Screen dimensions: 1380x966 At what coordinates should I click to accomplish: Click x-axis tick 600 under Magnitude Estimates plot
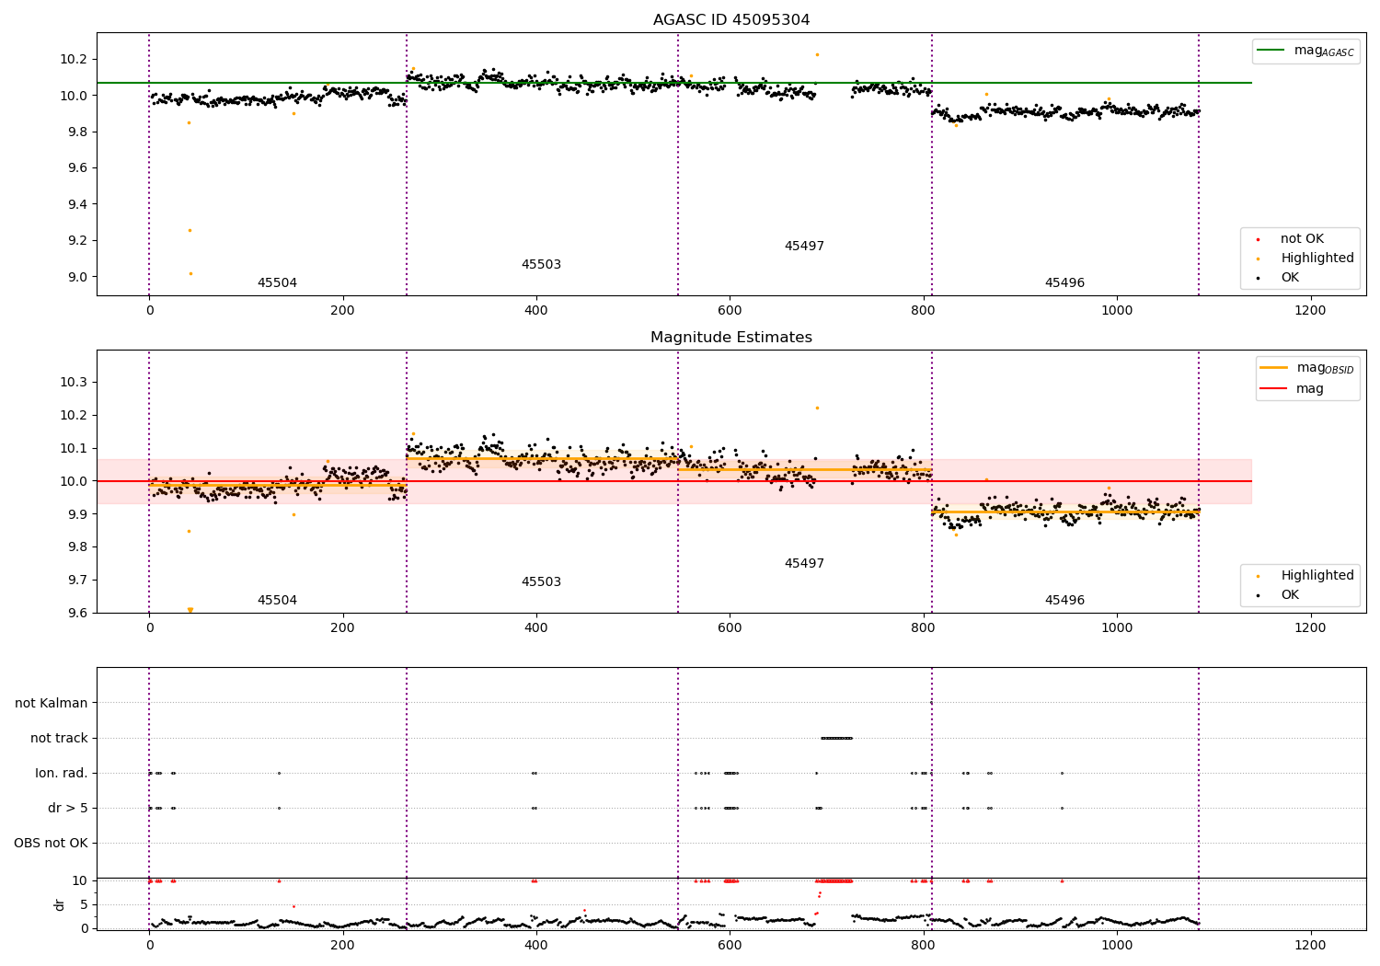tap(730, 628)
